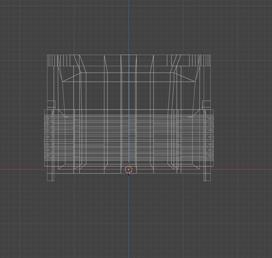This screenshot has height=258, width=272.
Task: Click the 3D cursor at the origin
Action: click(x=128, y=169)
